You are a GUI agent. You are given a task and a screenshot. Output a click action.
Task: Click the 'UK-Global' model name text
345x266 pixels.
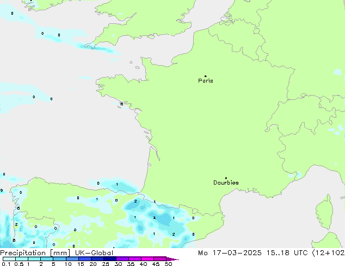pyautogui.click(x=94, y=253)
